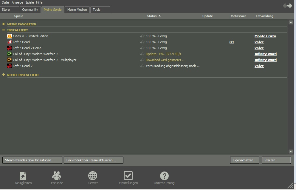
Task: Sort by the Spiele column header
Action: (19, 16)
